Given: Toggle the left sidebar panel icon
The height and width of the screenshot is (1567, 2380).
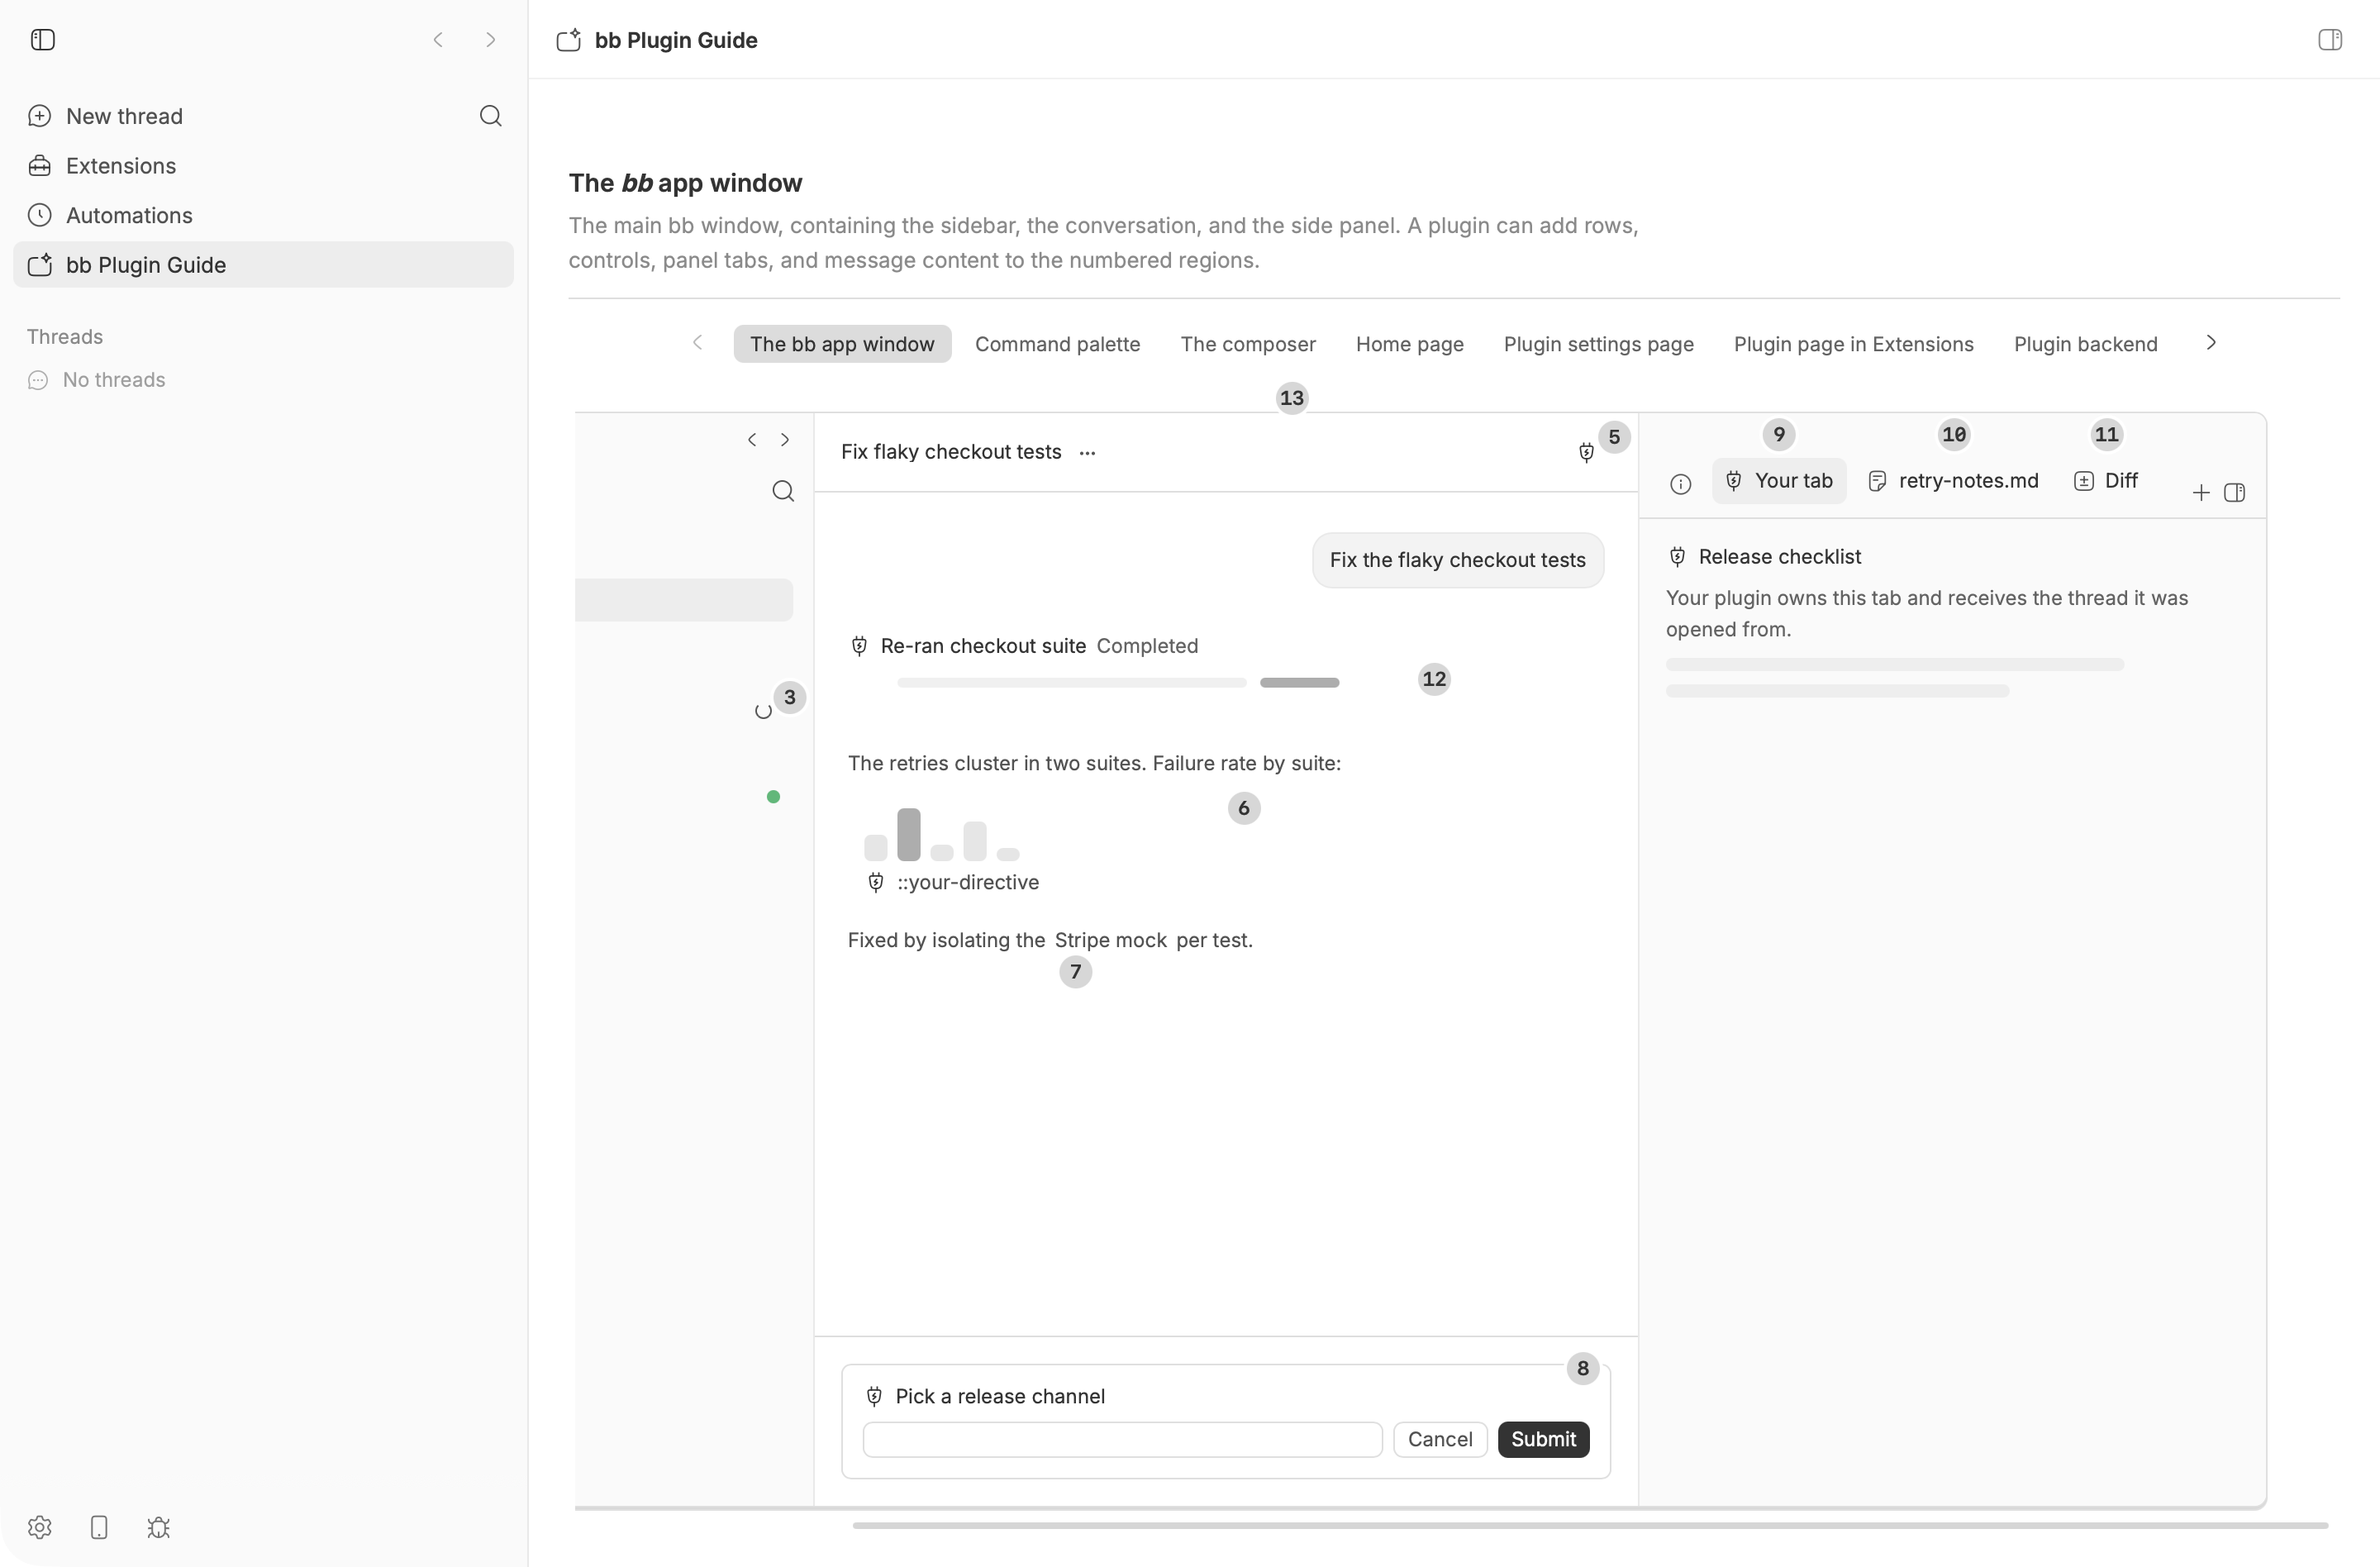Looking at the screenshot, I should coord(42,40).
